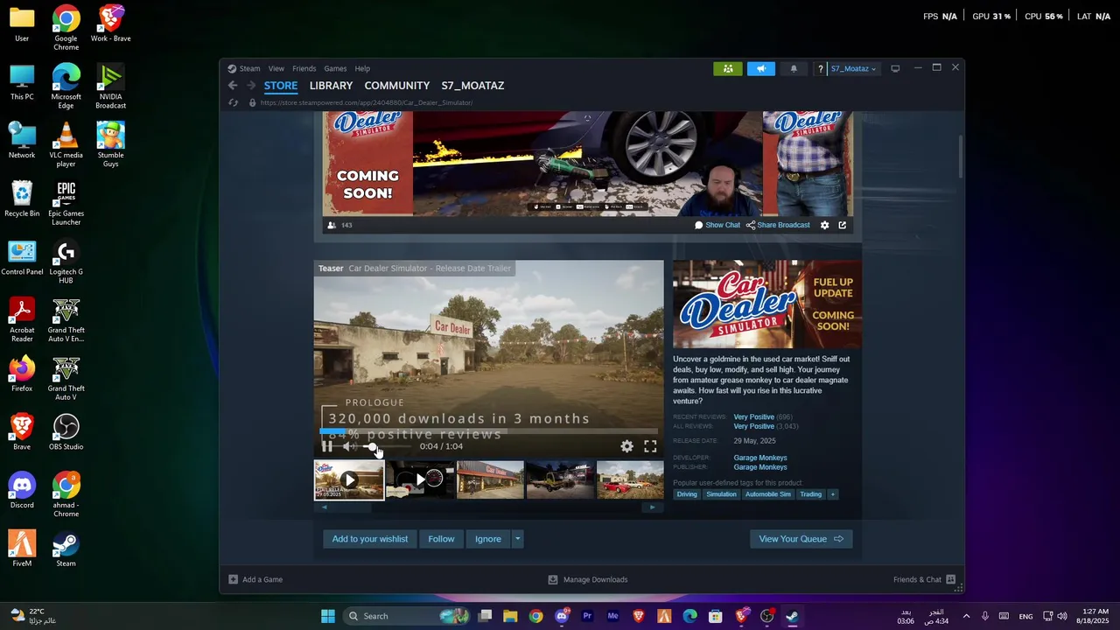Open broadcast settings gear icon
This screenshot has height=630, width=1120.
(x=824, y=225)
